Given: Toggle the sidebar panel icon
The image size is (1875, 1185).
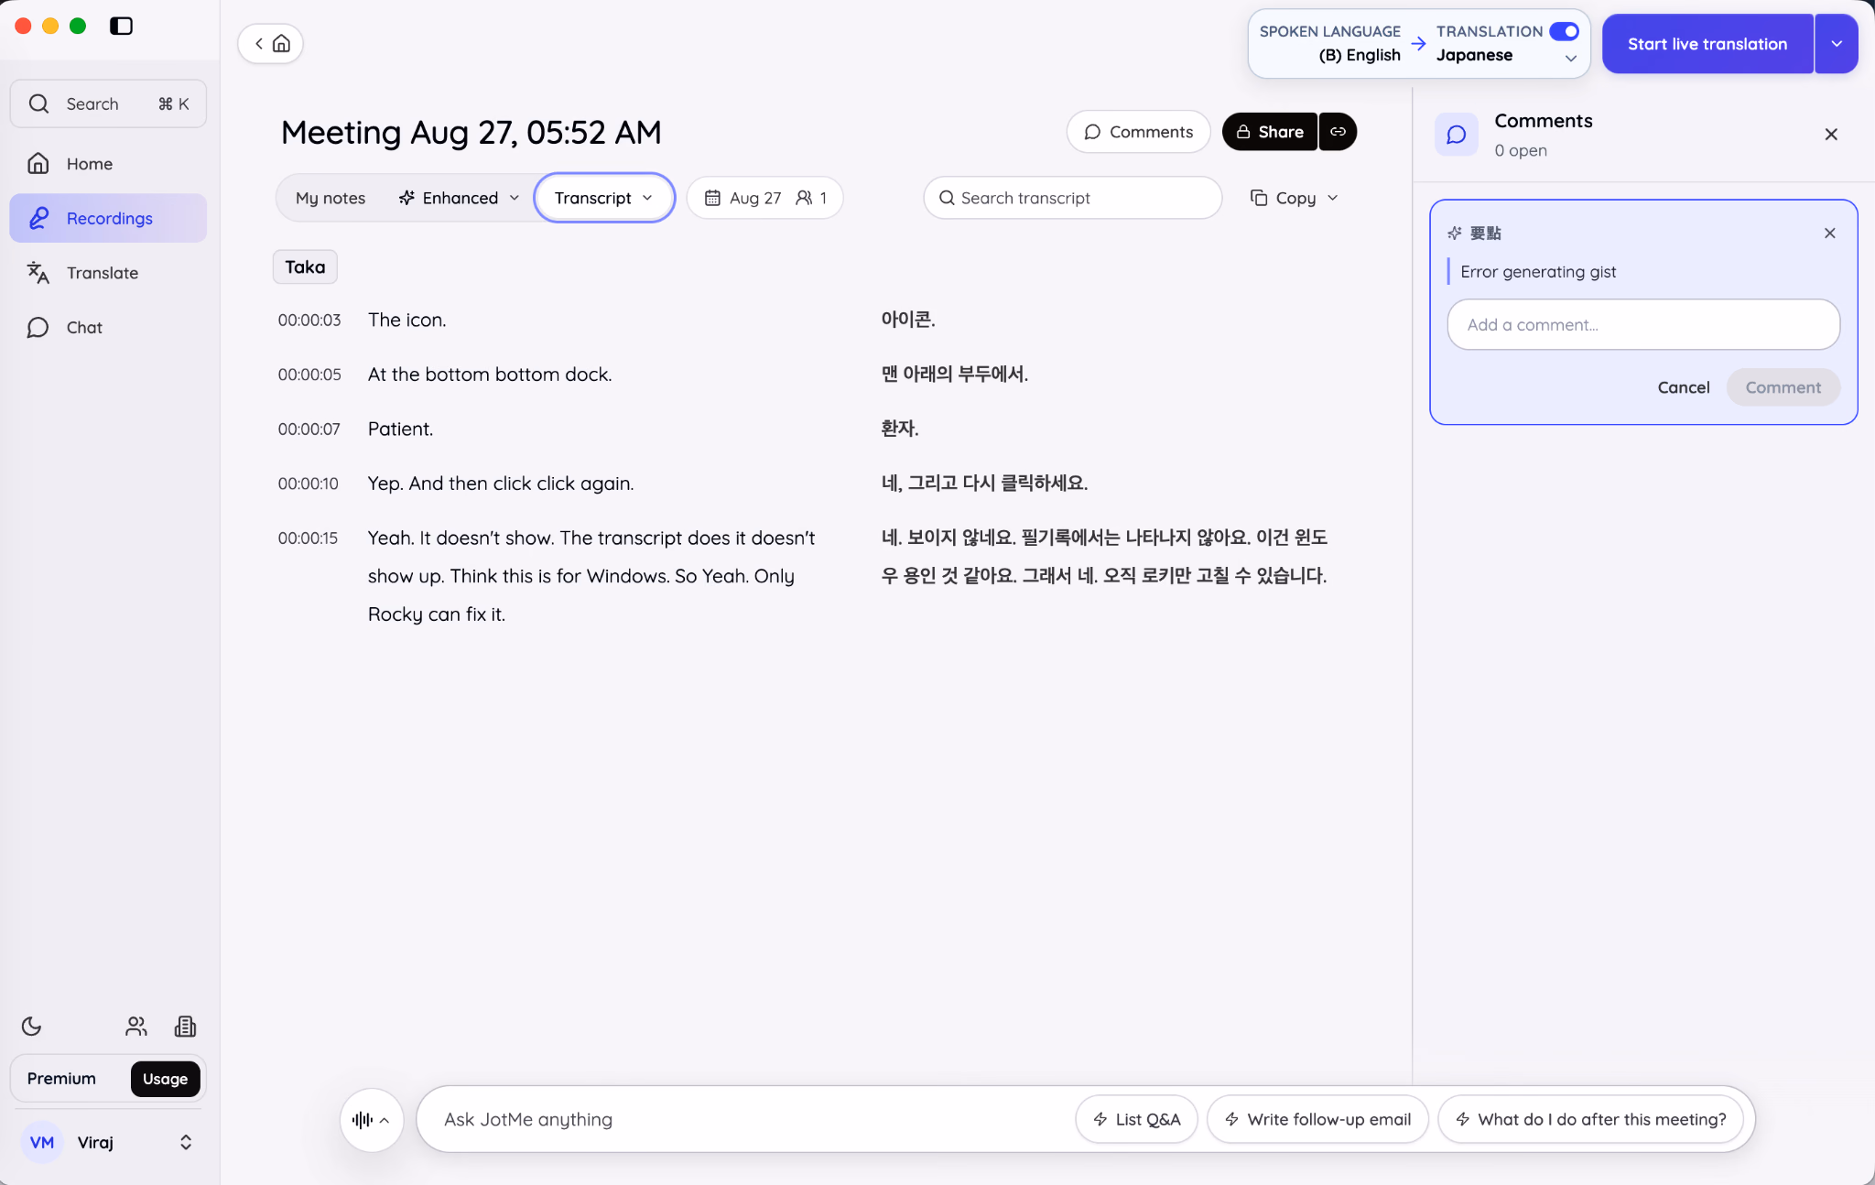Looking at the screenshot, I should click(x=121, y=26).
